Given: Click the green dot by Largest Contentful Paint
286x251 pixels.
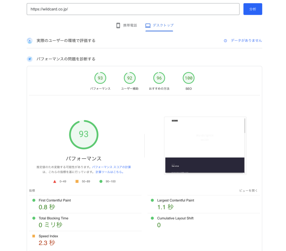Looking at the screenshot, I should [152, 200].
